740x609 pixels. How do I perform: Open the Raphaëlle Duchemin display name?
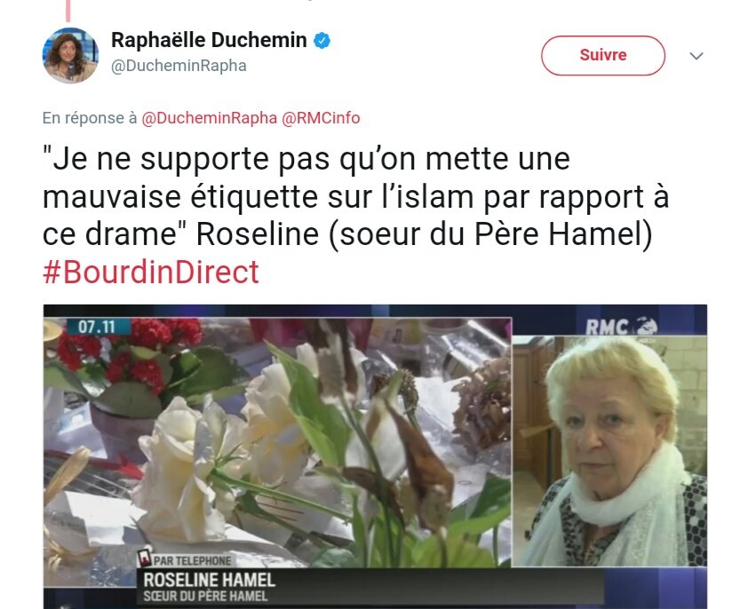(209, 40)
